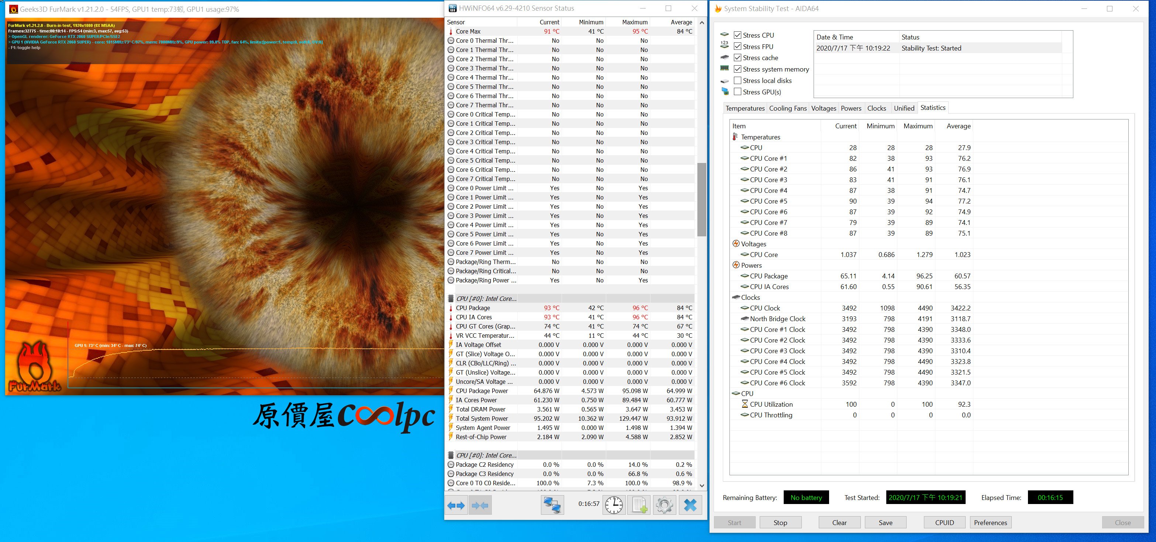Click AIDA64 Save button
Image resolution: width=1156 pixels, height=542 pixels.
coord(886,523)
